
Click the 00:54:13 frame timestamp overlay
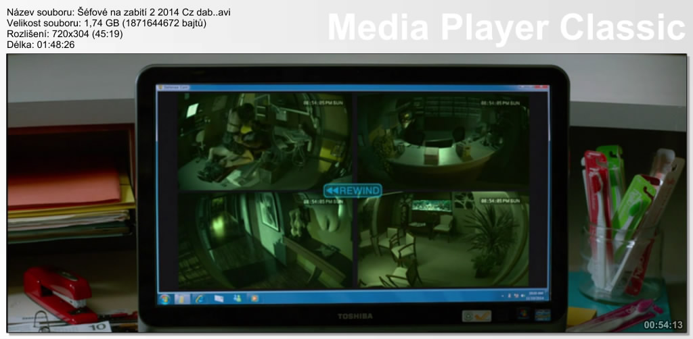663,325
